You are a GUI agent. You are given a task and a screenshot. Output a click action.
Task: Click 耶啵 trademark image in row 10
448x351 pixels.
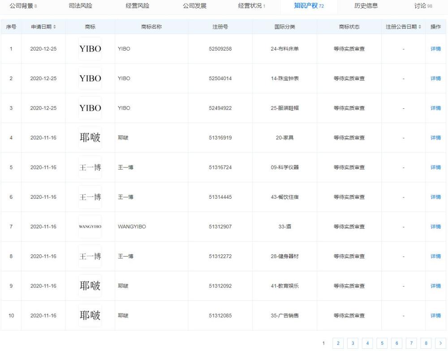[x=90, y=316]
